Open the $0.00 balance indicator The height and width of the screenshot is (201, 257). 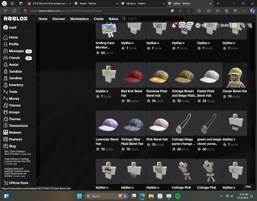pyautogui.click(x=222, y=26)
